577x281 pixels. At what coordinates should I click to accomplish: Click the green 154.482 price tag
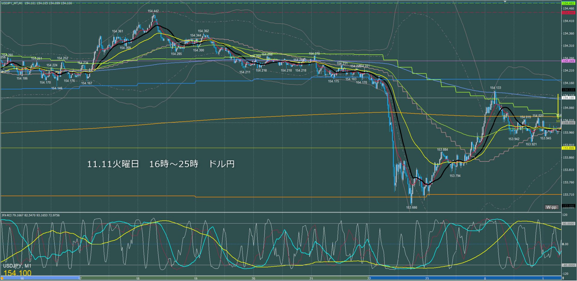pos(568,3)
